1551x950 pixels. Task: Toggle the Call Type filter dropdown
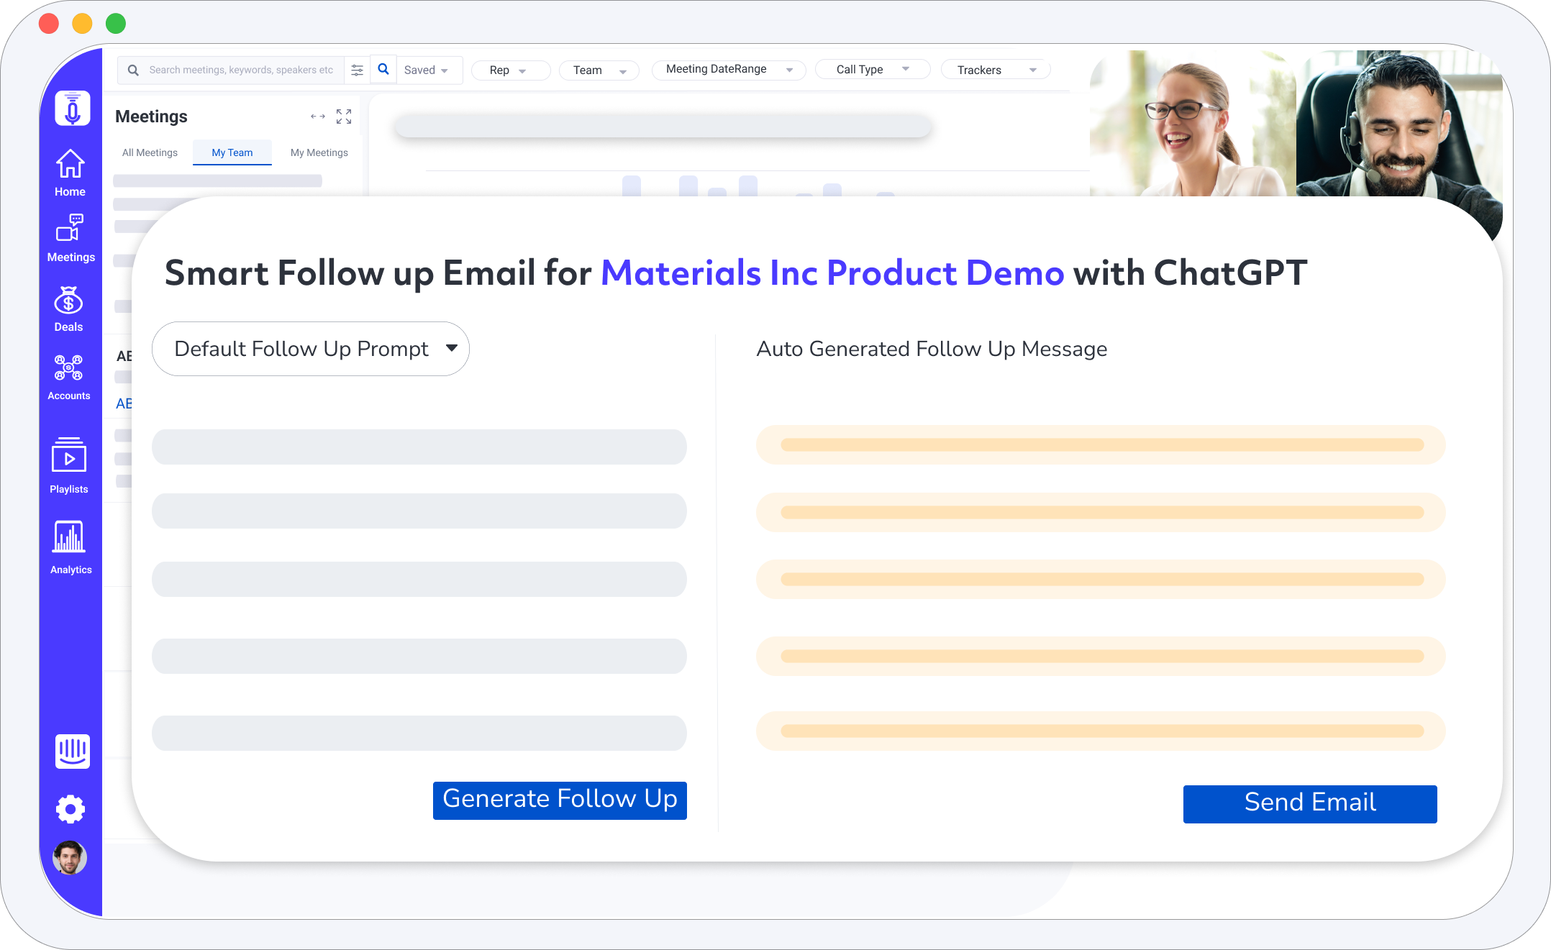point(874,68)
